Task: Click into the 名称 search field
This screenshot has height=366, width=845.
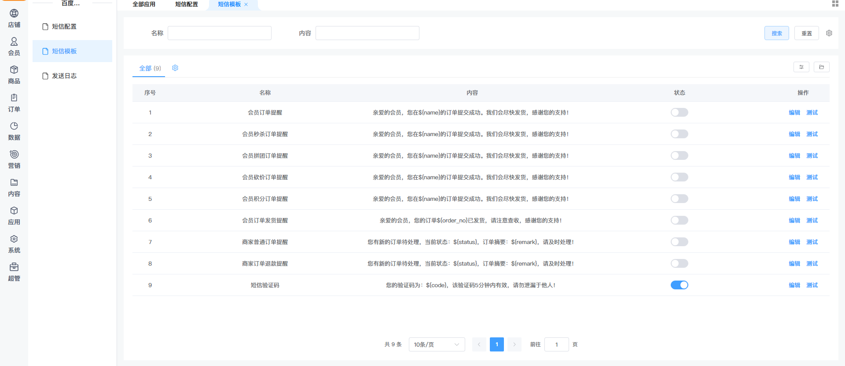Action: [220, 33]
